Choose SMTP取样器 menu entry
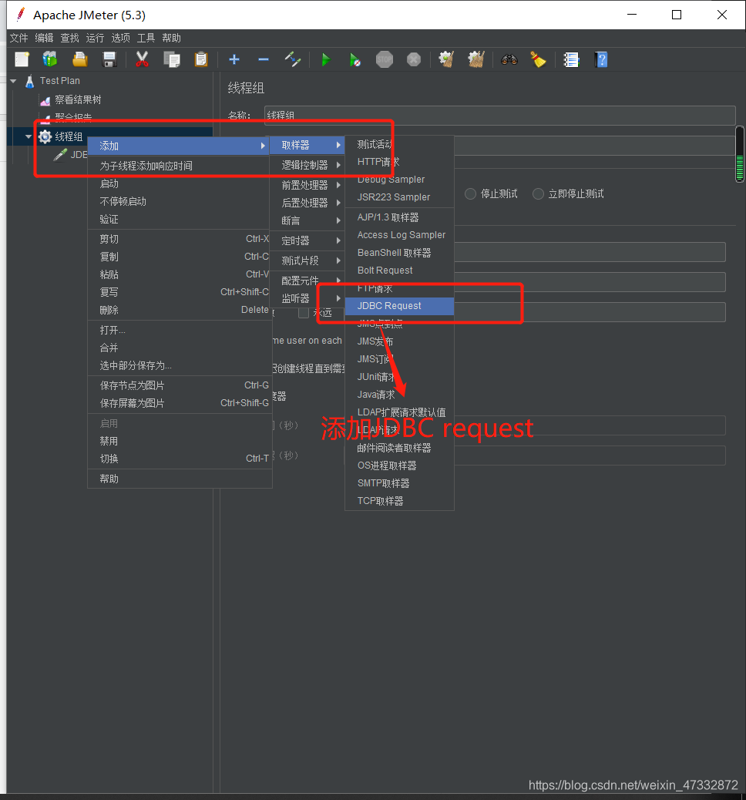746x800 pixels. click(399, 484)
